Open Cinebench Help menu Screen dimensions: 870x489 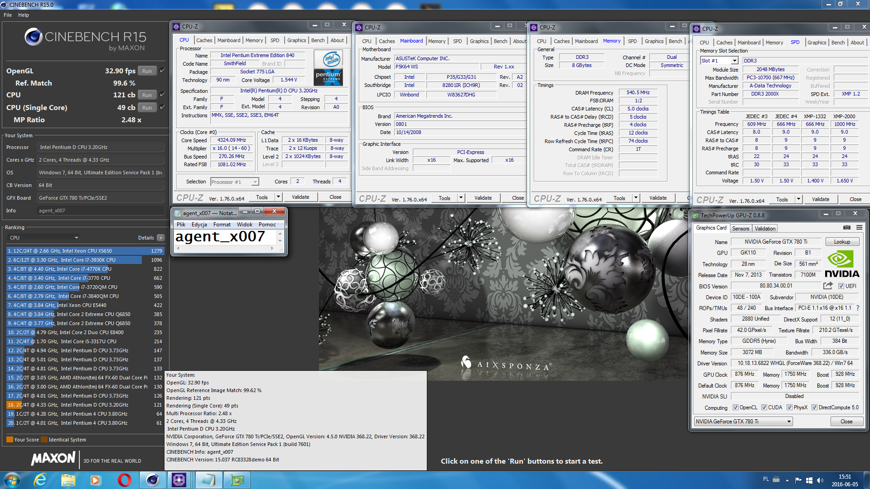24,15
